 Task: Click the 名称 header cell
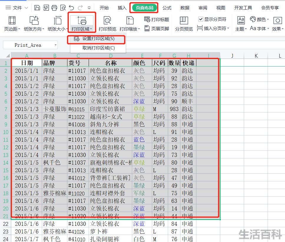tap(110, 63)
